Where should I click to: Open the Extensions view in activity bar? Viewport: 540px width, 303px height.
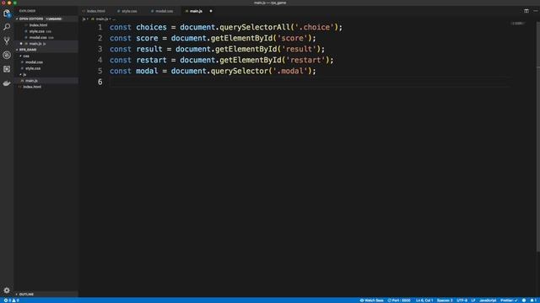pos(7,69)
